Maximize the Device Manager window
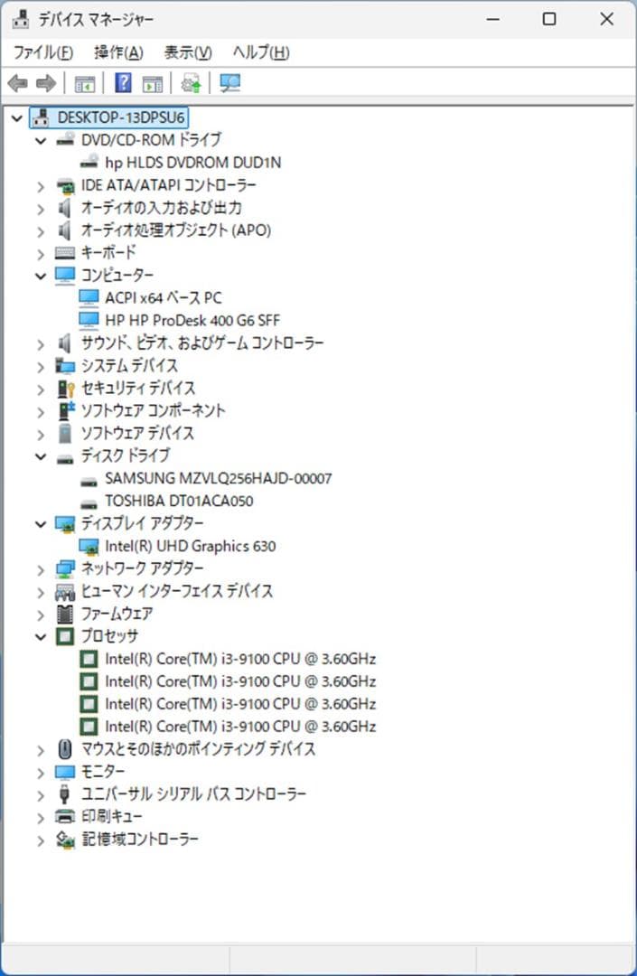Screen dimensions: 637x976 (549, 19)
